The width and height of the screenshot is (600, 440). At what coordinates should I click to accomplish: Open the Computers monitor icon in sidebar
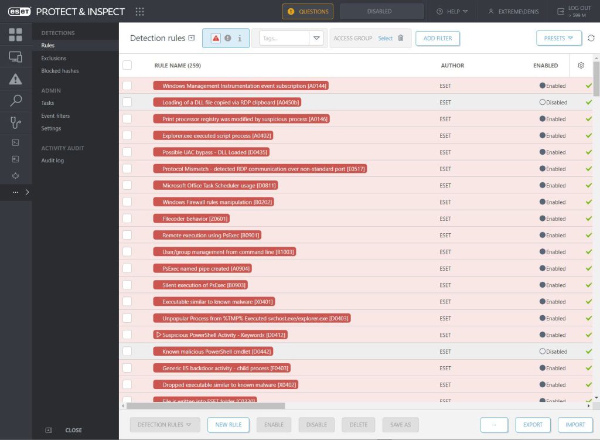(16, 57)
